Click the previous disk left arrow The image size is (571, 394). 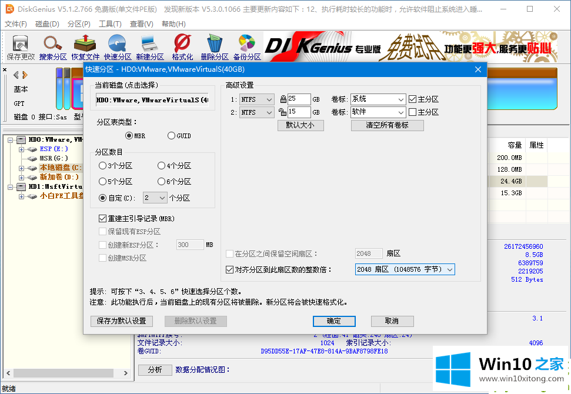pos(16,75)
